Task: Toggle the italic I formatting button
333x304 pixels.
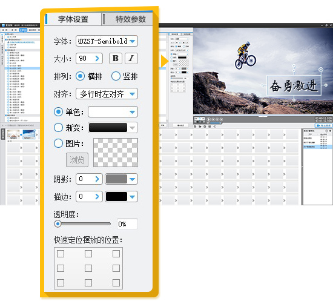Action: point(131,58)
